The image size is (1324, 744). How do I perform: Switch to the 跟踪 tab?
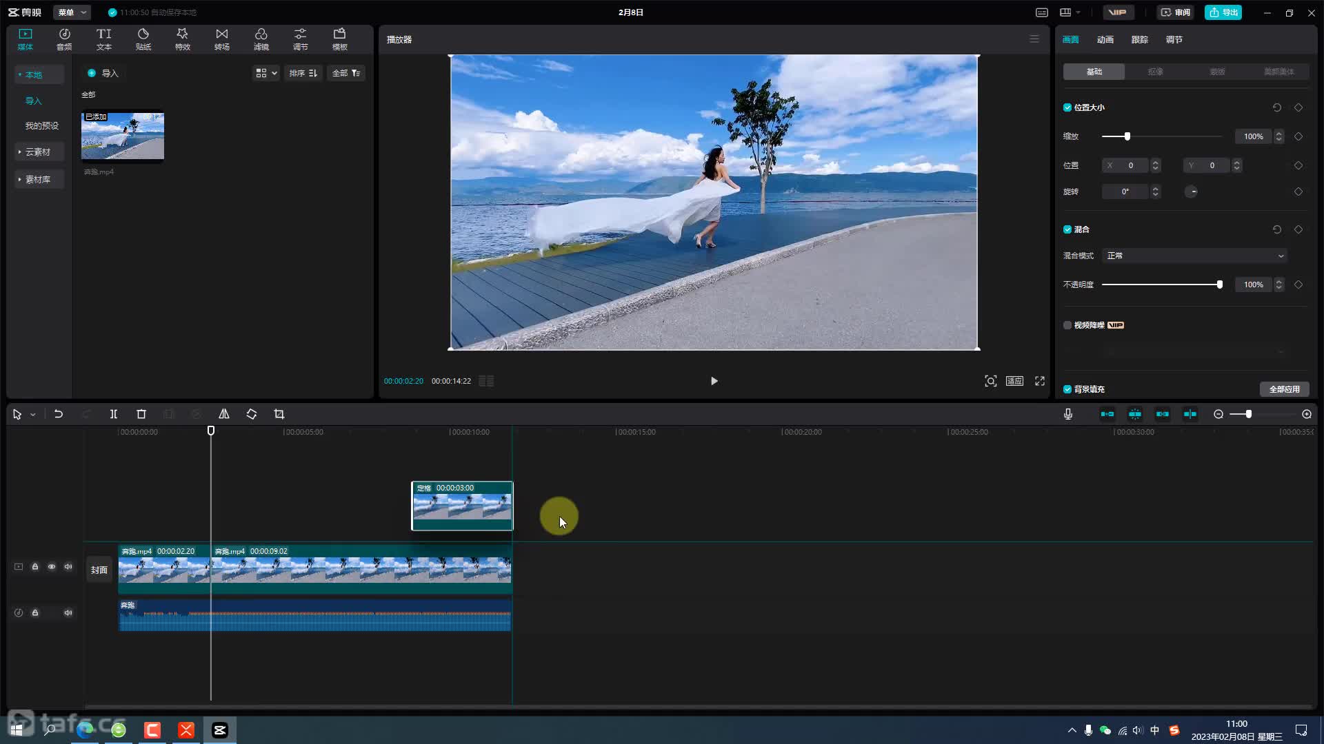tap(1140, 39)
